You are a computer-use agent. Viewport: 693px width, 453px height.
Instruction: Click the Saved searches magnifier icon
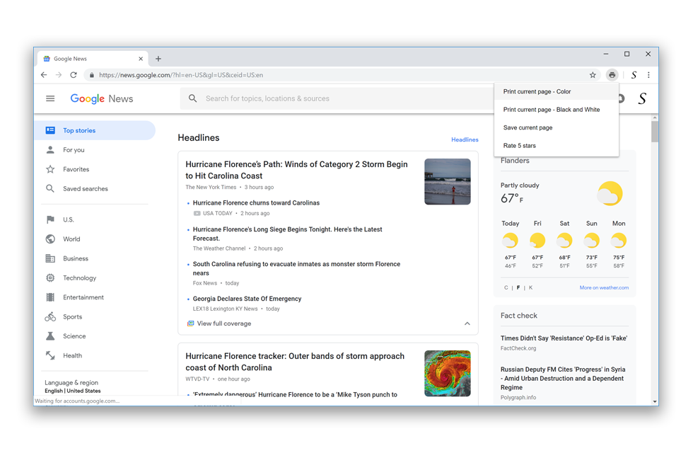point(50,188)
